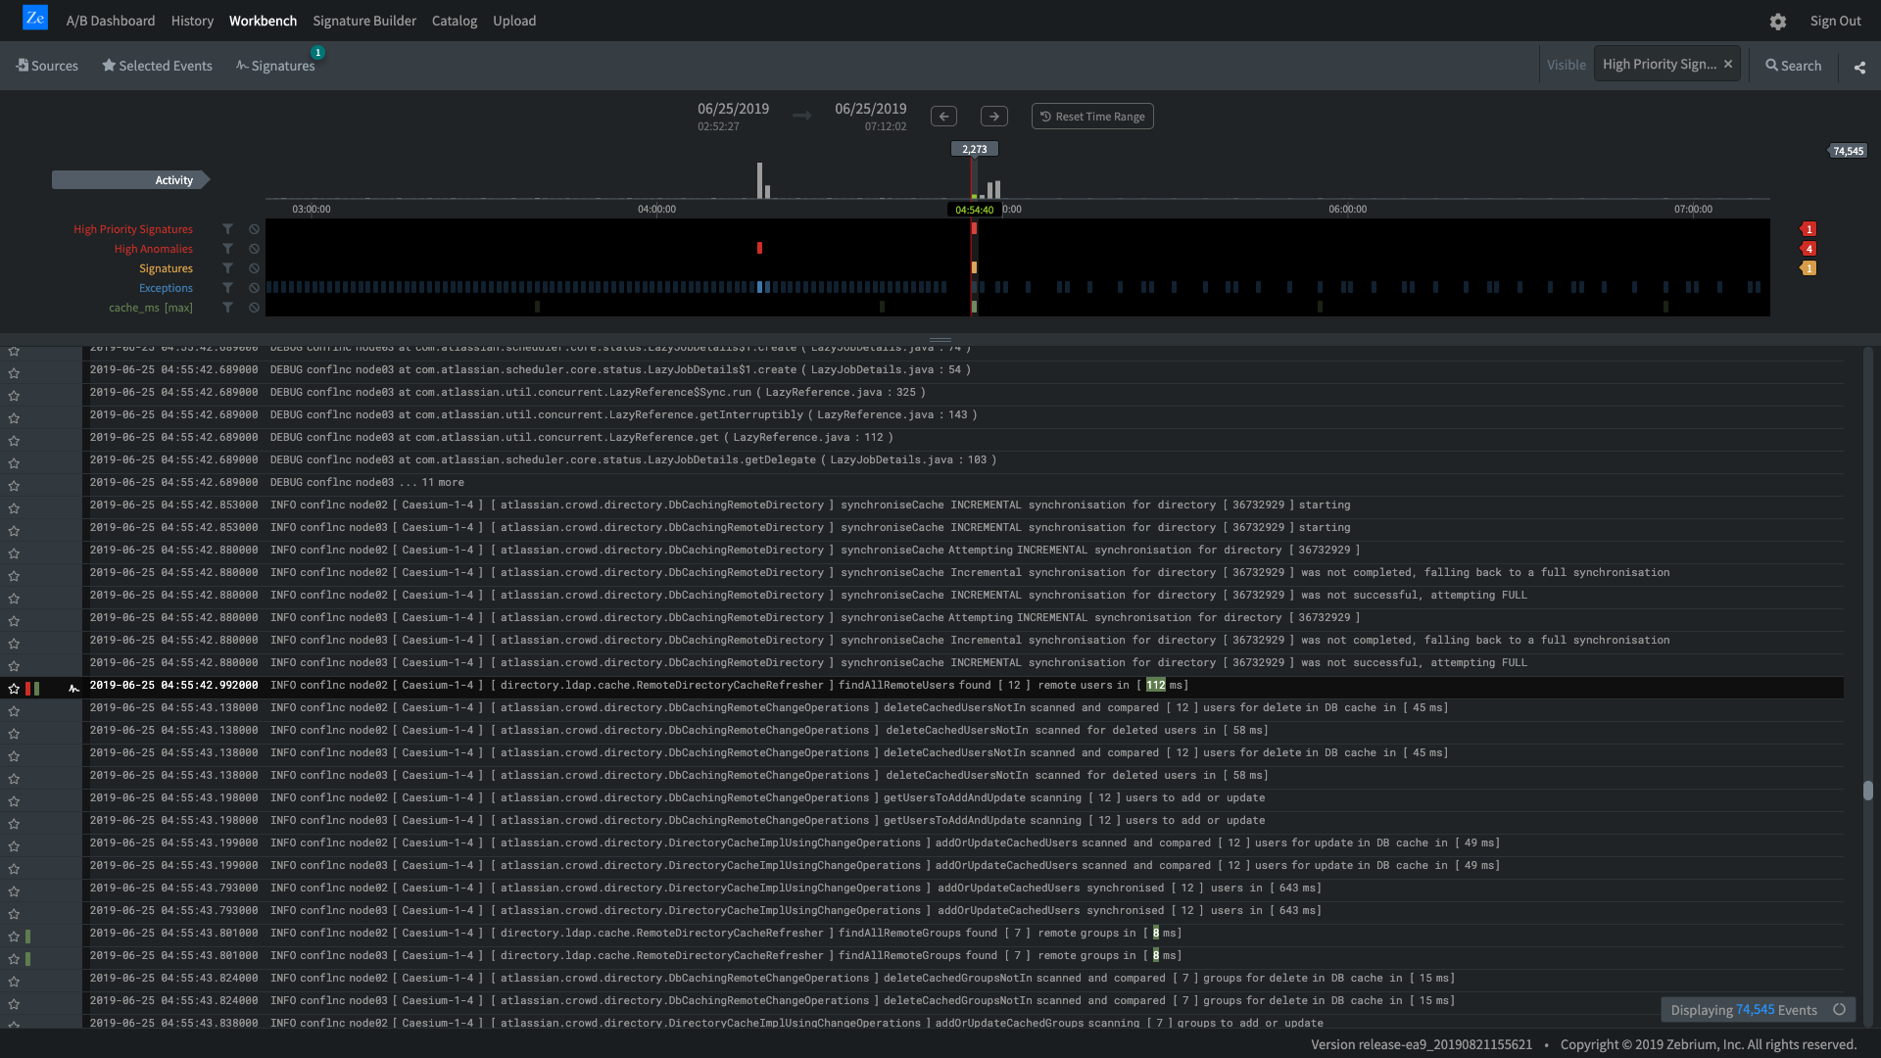Click node02 addOrUpdateCachedUsers synchronised 643 ms line
The width and height of the screenshot is (1881, 1058).
[x=963, y=889]
